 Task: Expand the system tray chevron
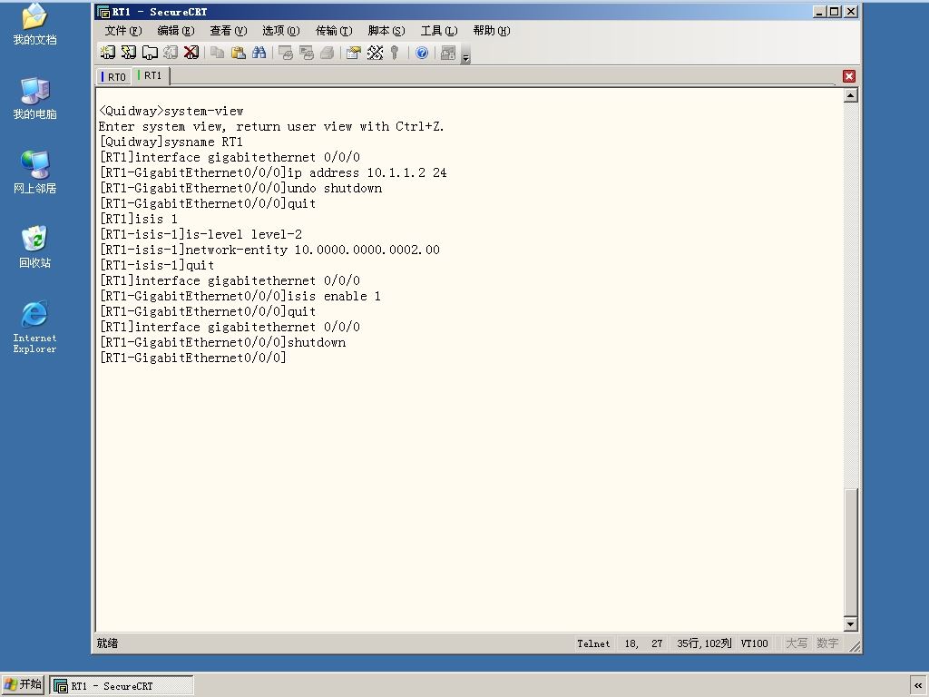918,686
